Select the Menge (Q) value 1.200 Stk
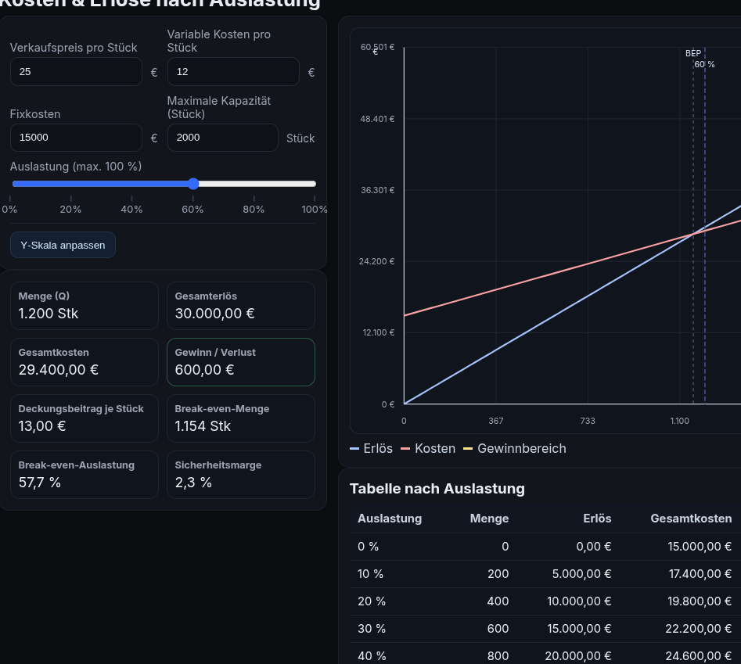This screenshot has width=741, height=664. [x=49, y=314]
